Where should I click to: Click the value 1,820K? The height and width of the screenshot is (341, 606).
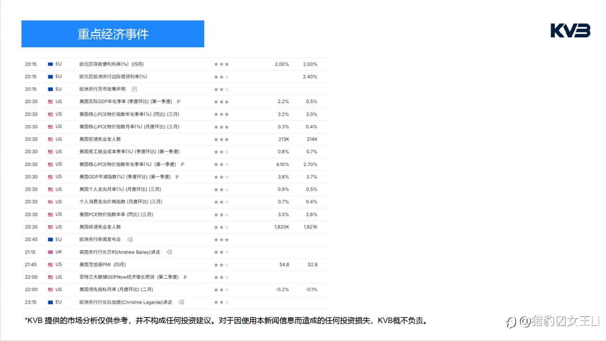click(x=282, y=227)
